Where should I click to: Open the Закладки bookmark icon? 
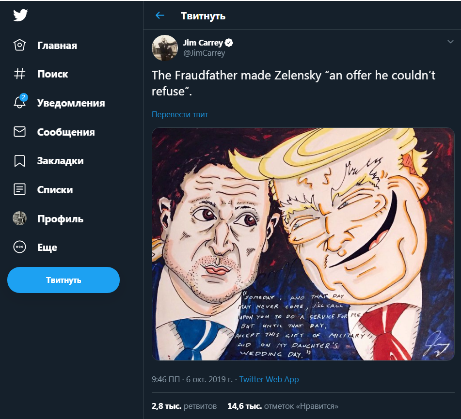click(19, 161)
